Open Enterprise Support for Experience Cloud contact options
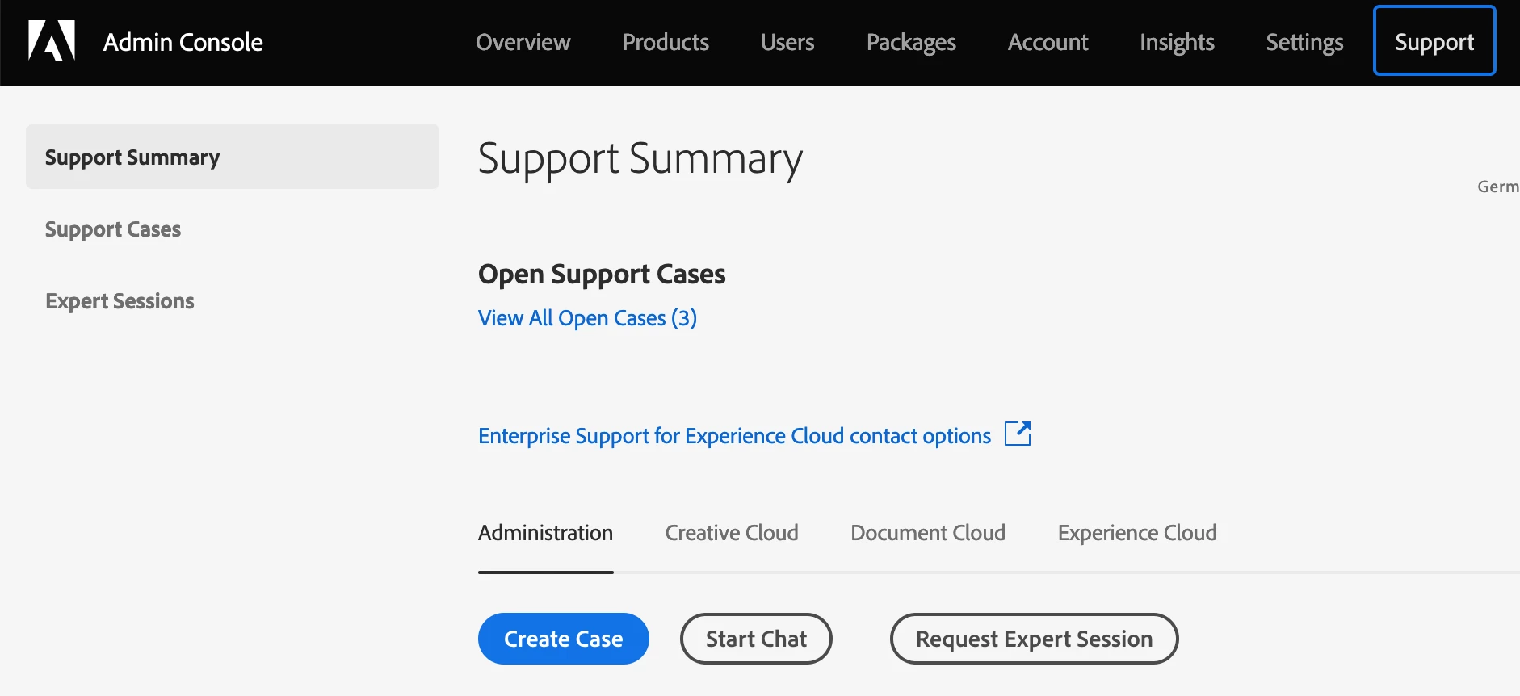Screen dimensions: 1520x696 point(734,436)
